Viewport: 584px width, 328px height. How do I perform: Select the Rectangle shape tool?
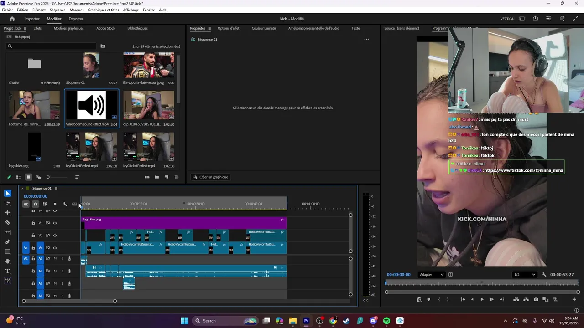click(7, 251)
